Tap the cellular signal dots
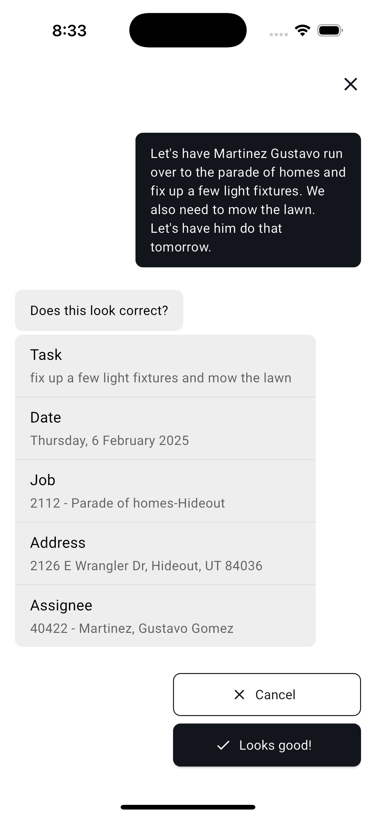 pos(278,34)
